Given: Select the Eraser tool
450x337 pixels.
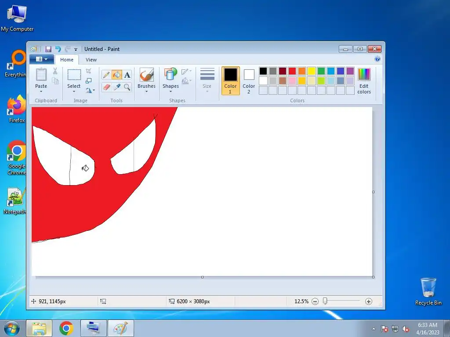Looking at the screenshot, I should (106, 87).
